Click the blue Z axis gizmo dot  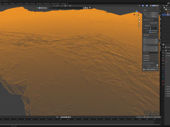point(137,11)
